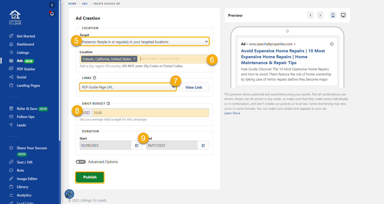Screen dimensions: 384x204
Task: Switch to desktop preview view
Action: click(x=343, y=15)
